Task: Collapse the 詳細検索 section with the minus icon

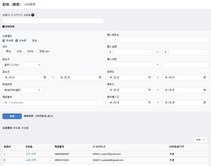Action: [x=3, y=27]
